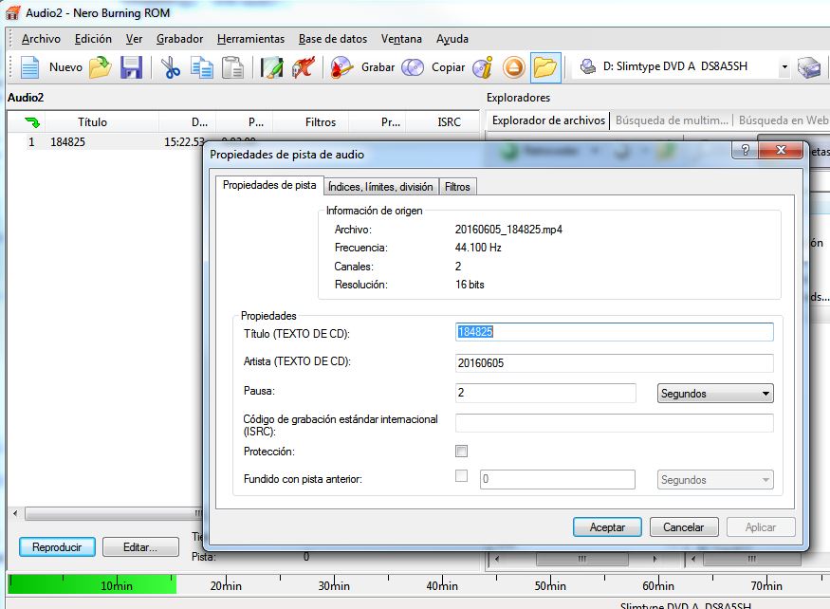Click the 15:22.53 duration cell
830x609 pixels.
183,142
